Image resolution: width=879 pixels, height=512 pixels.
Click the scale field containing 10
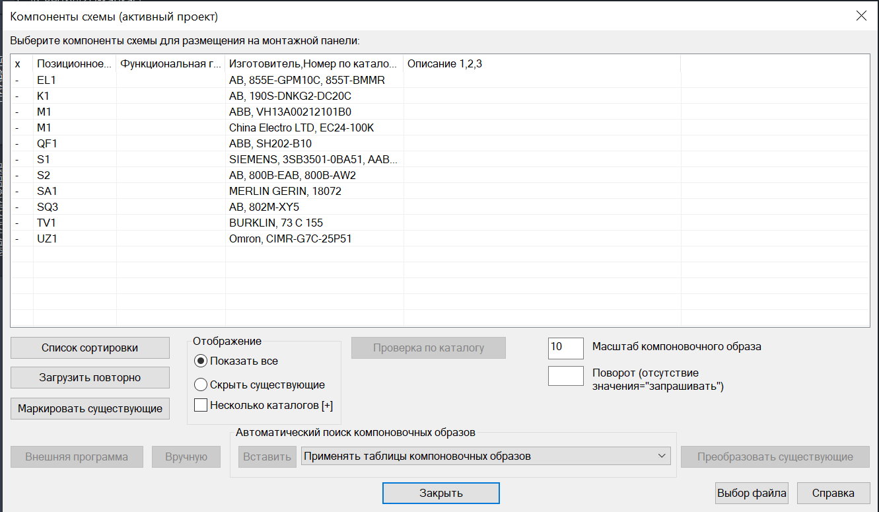(566, 348)
